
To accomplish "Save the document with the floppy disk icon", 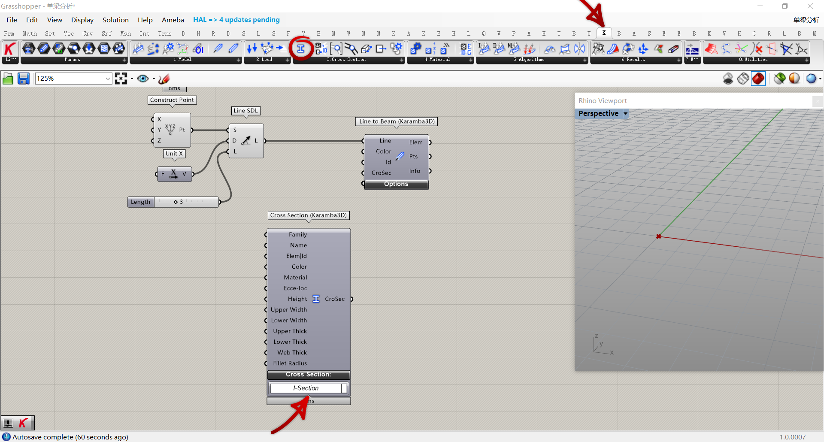I will click(23, 79).
